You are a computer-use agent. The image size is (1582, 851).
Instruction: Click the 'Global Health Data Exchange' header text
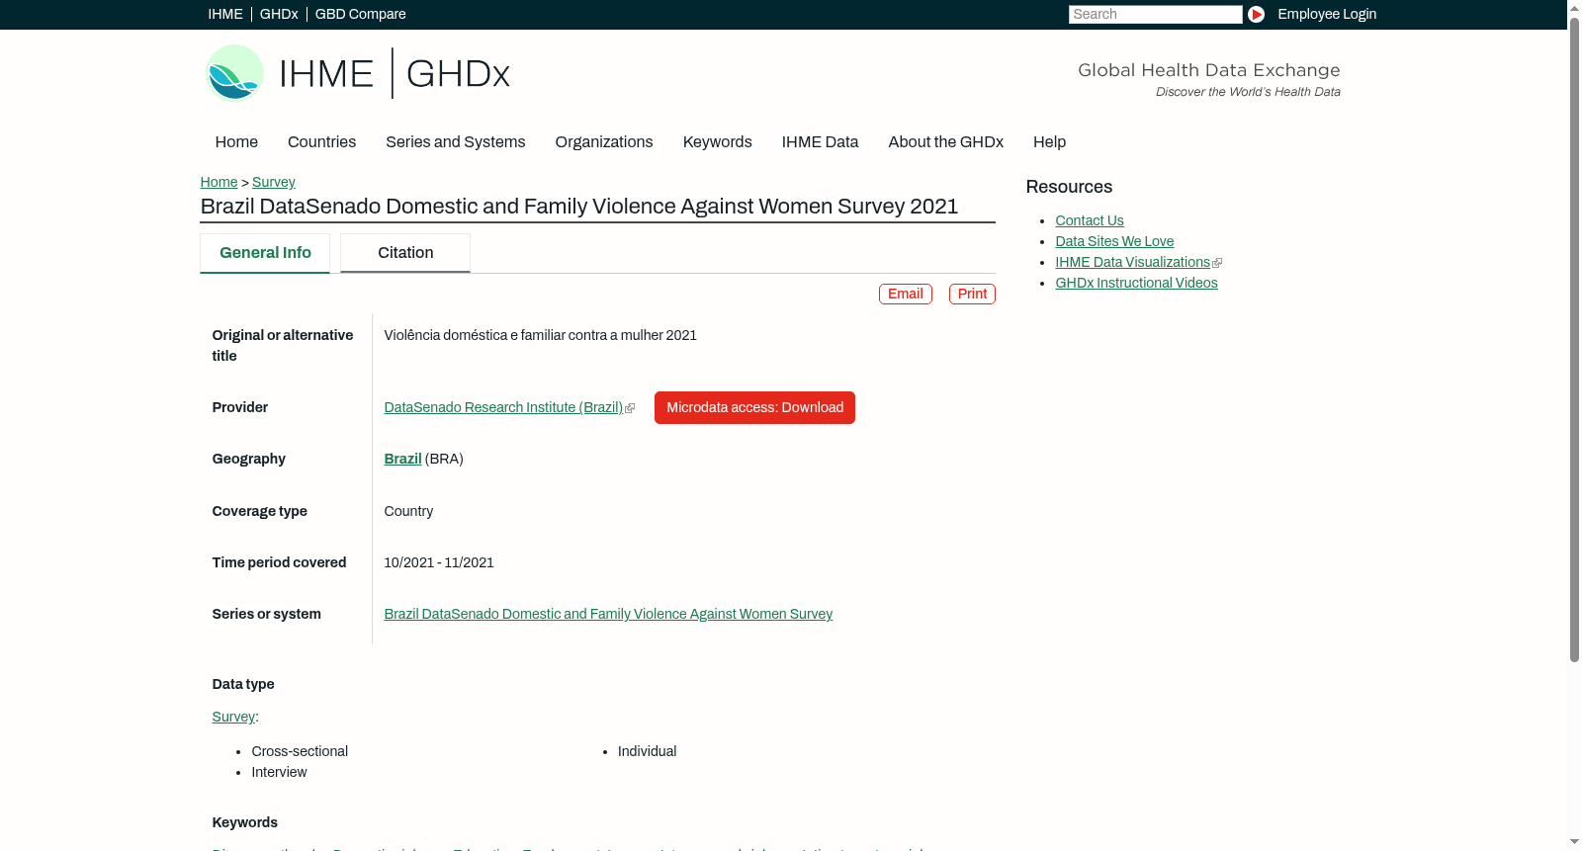1208,70
